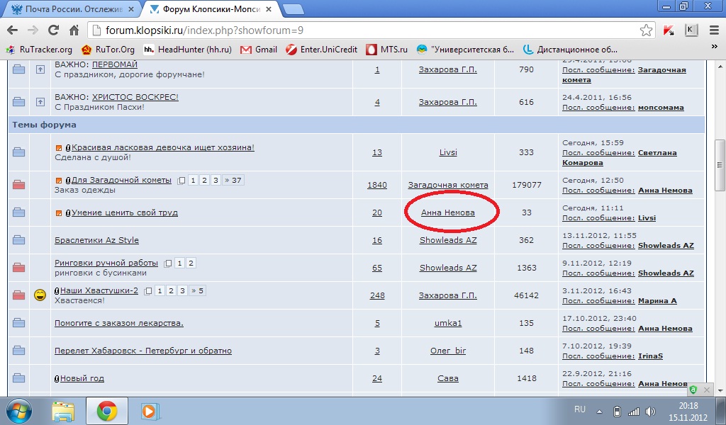Open the Adguard shield icon at bottom right
Viewport: 726px width, 425px height.
click(693, 390)
